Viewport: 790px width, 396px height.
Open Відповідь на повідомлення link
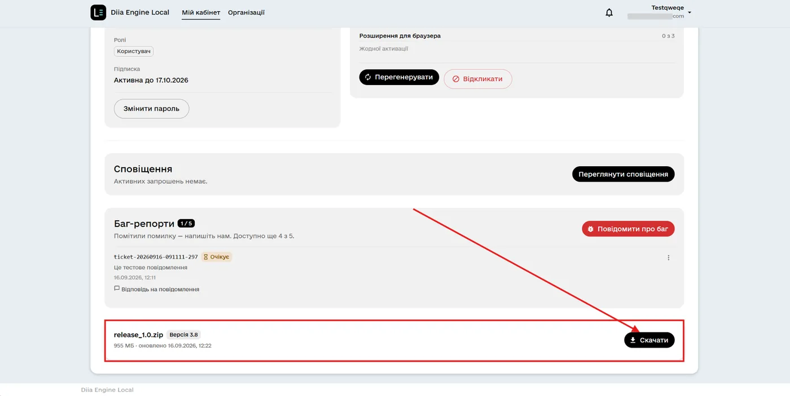tap(156, 290)
